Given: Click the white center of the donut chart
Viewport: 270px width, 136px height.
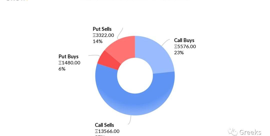Looking at the screenshot, I should point(135,76).
